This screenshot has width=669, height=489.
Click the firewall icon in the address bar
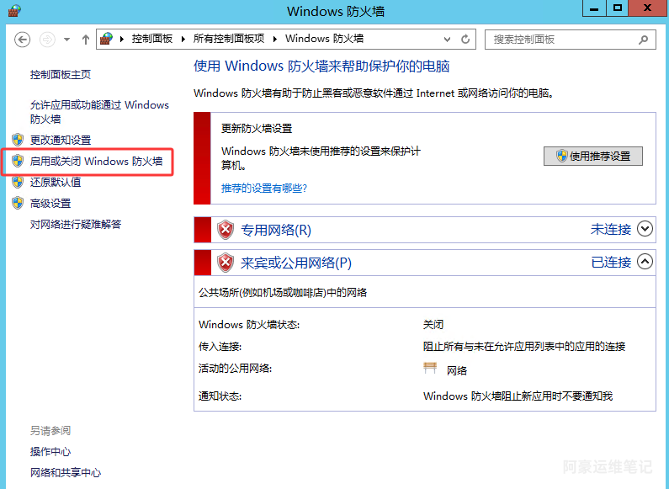click(106, 39)
